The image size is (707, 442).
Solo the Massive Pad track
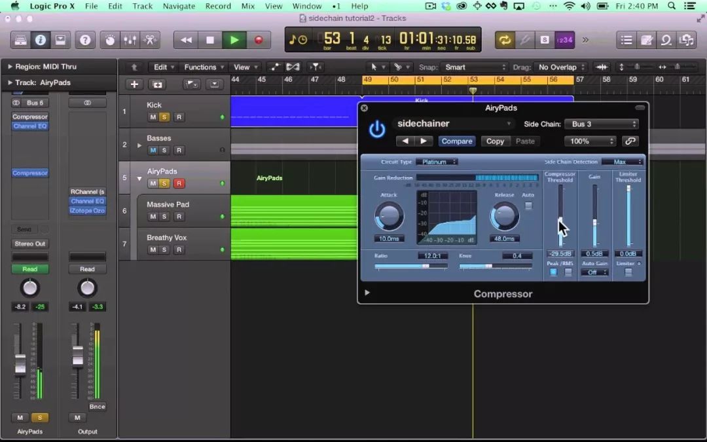(x=164, y=217)
